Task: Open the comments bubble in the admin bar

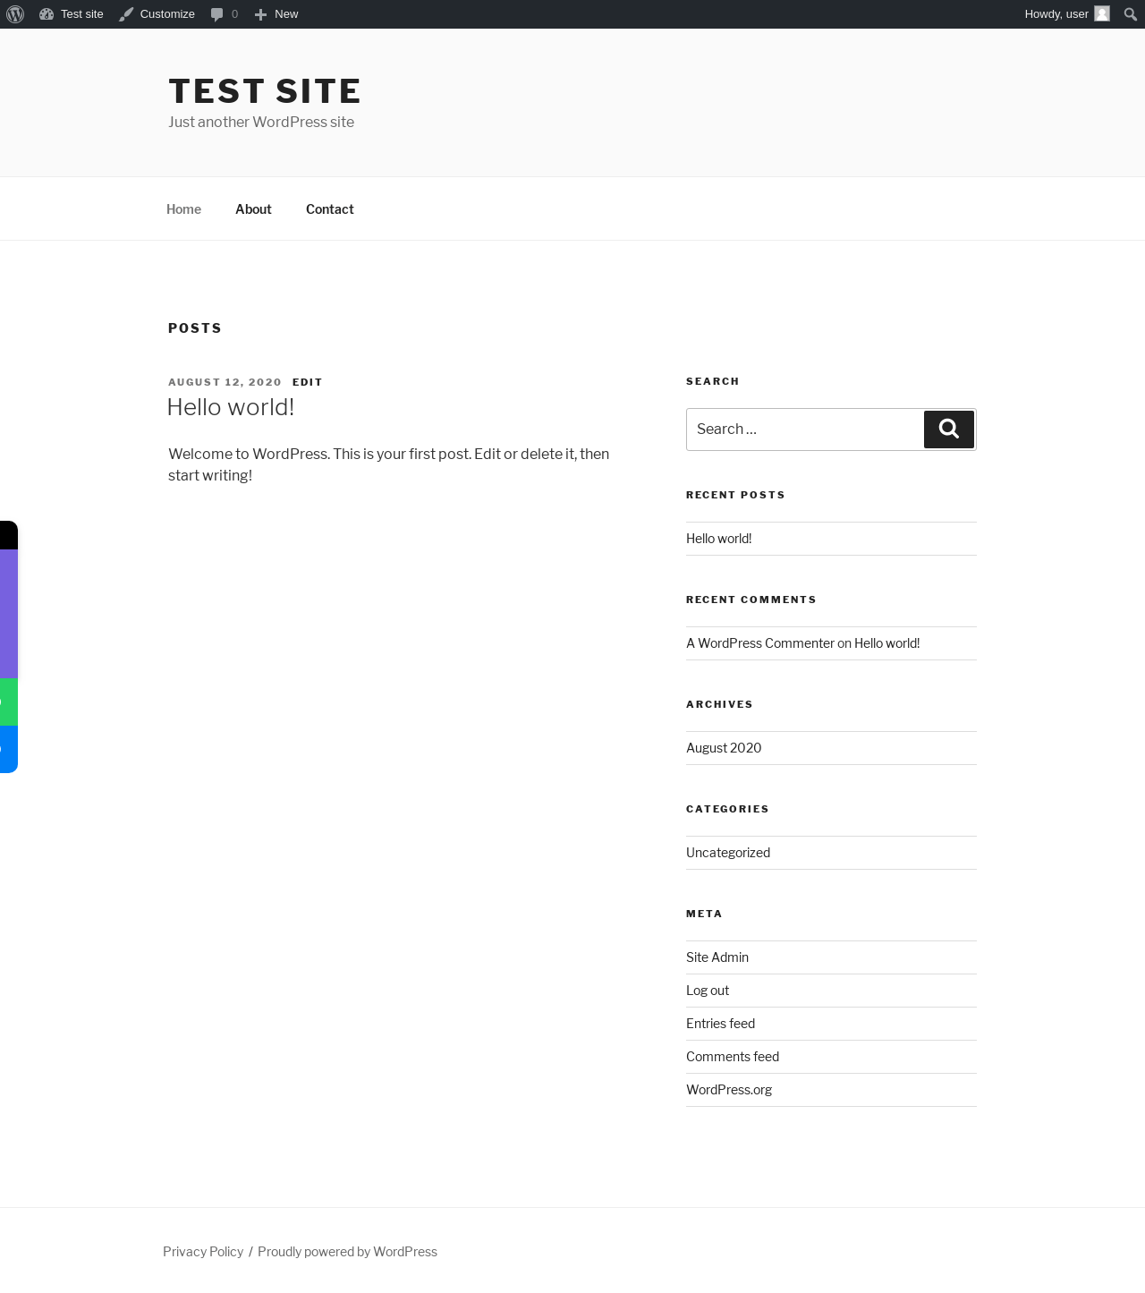Action: (217, 14)
